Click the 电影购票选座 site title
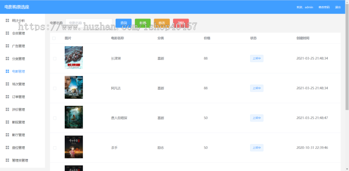This screenshot has width=349, height=171. (x=17, y=7)
